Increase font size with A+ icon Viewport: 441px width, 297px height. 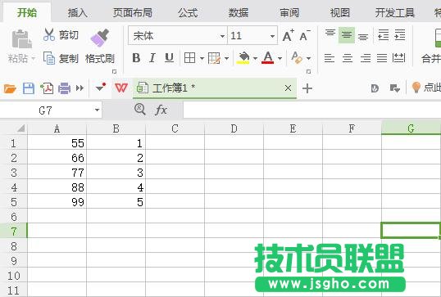click(x=288, y=35)
